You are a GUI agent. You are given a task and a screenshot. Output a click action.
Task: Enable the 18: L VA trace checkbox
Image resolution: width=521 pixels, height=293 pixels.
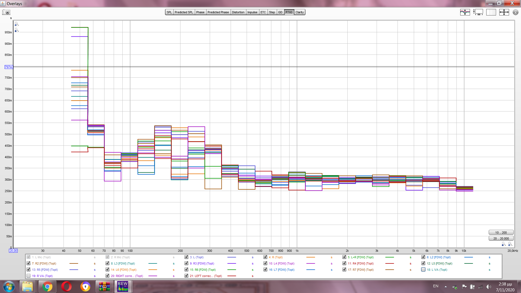[x=423, y=269]
